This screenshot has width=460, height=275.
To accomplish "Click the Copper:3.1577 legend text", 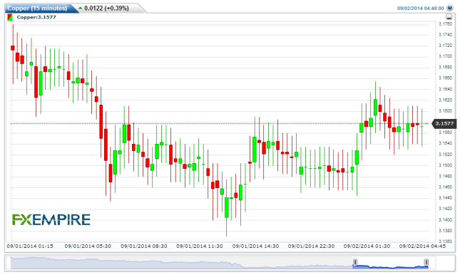I will (x=36, y=17).
